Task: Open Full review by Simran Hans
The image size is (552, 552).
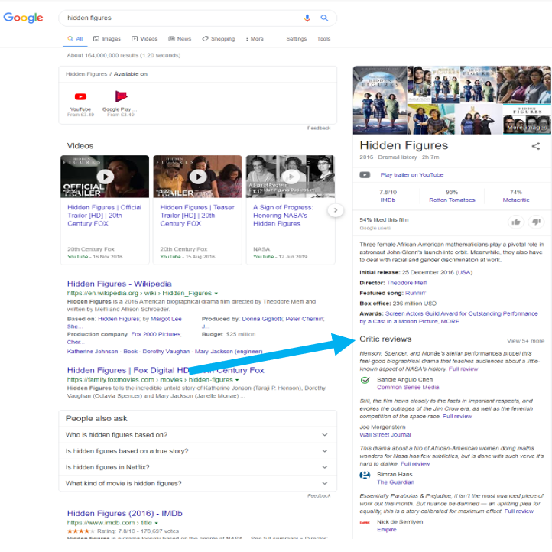Action: click(x=415, y=464)
